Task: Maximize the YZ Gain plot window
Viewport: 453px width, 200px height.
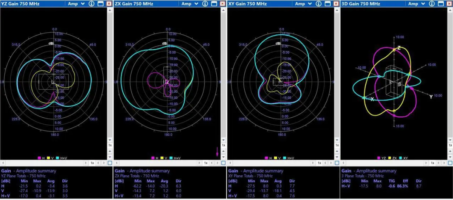Action: tap(100, 4)
